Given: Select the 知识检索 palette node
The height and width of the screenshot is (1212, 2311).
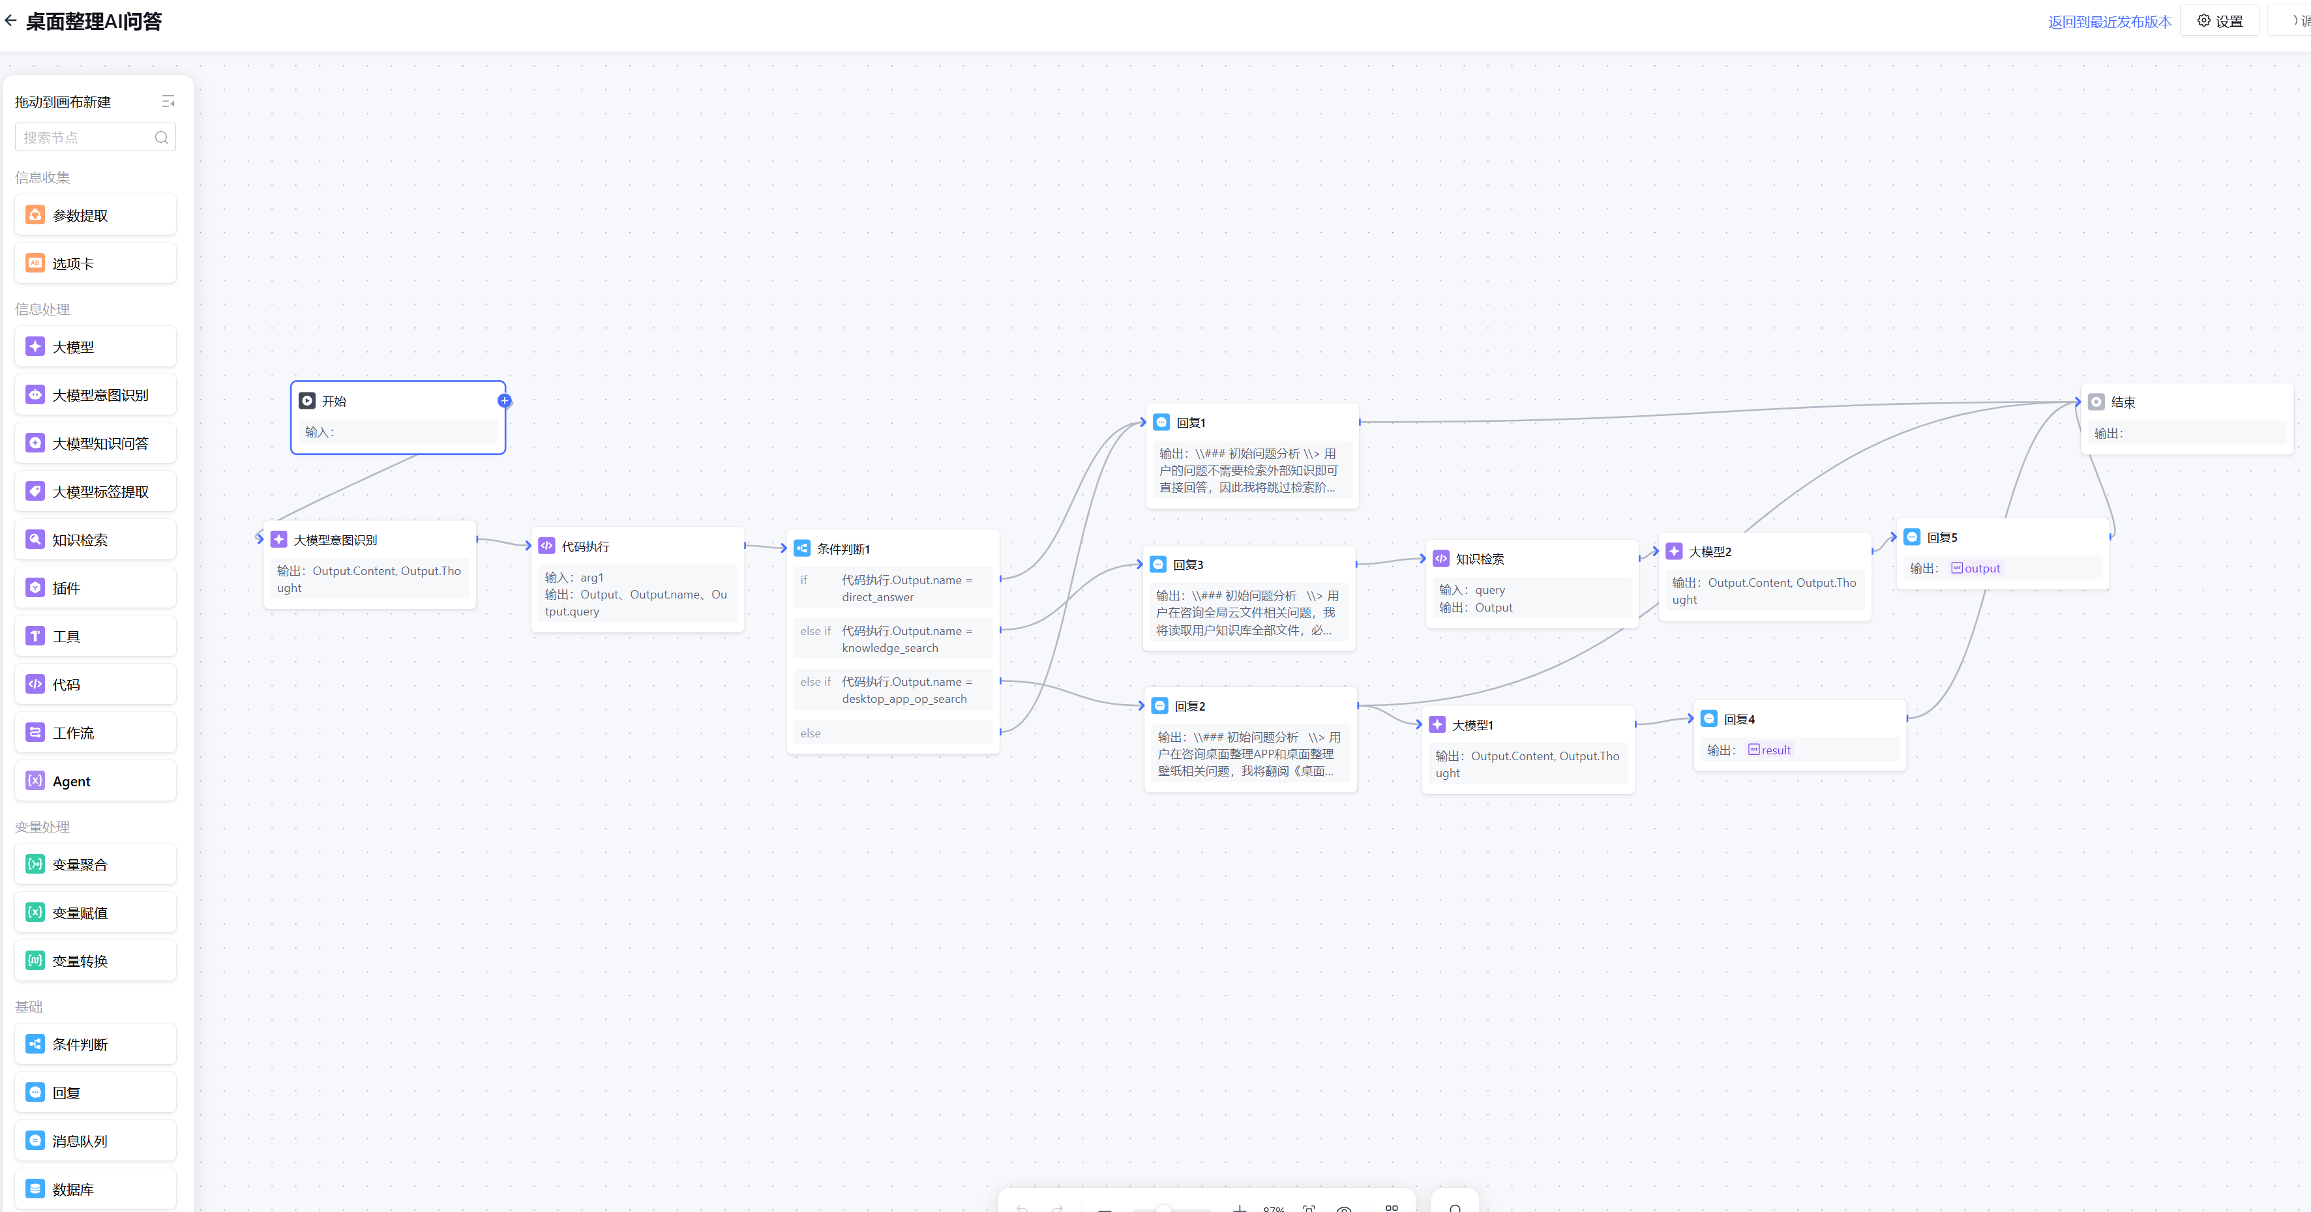Looking at the screenshot, I should tap(95, 540).
